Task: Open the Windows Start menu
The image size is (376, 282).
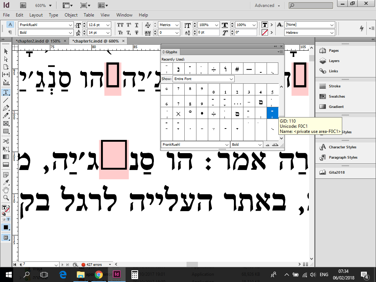Action: pyautogui.click(x=9, y=274)
